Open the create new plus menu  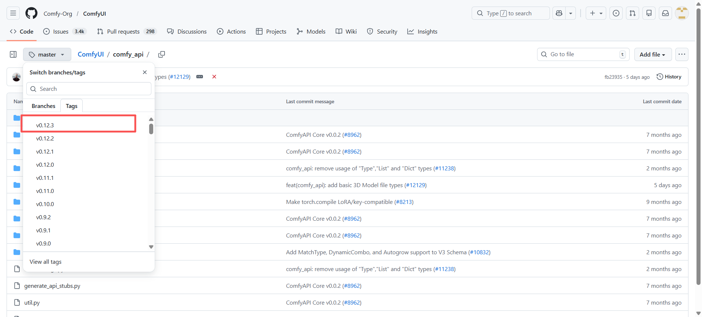pyautogui.click(x=596, y=13)
